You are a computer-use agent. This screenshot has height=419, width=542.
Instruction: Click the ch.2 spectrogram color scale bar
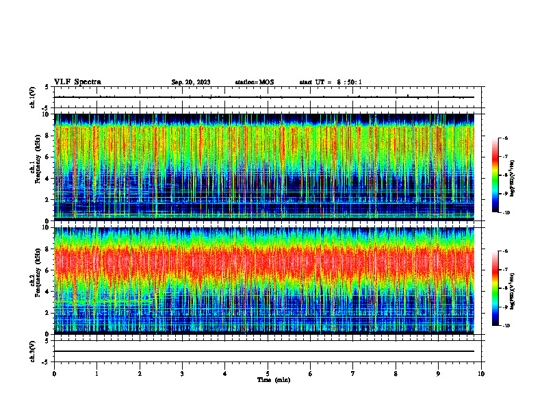[x=495, y=288]
